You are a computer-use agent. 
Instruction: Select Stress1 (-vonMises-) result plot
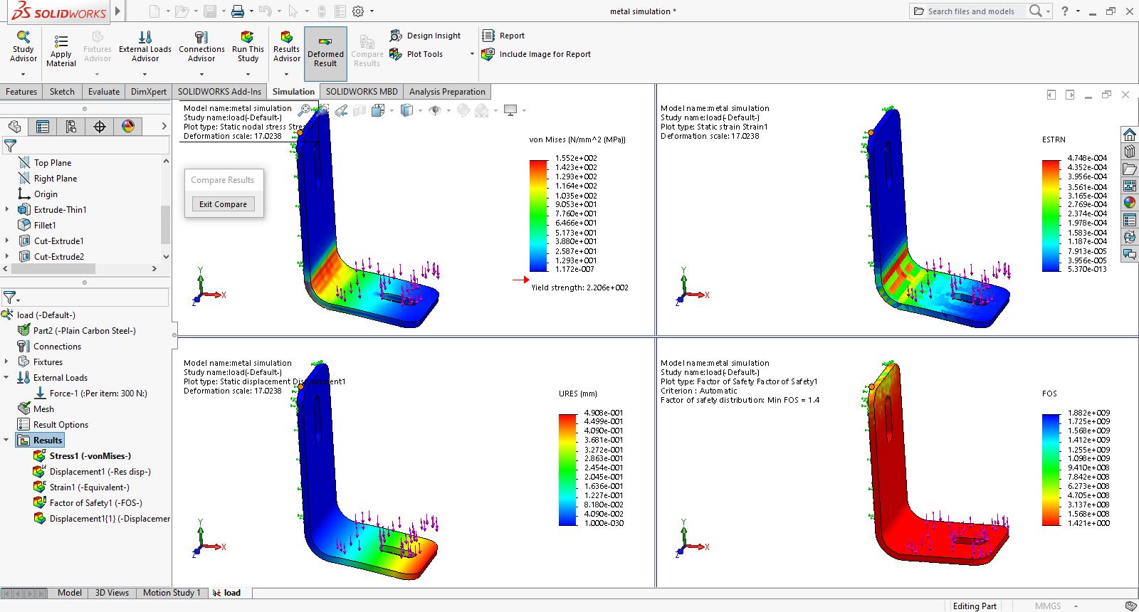90,456
